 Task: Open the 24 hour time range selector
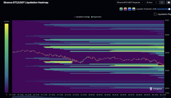pyautogui.click(x=152, y=3)
